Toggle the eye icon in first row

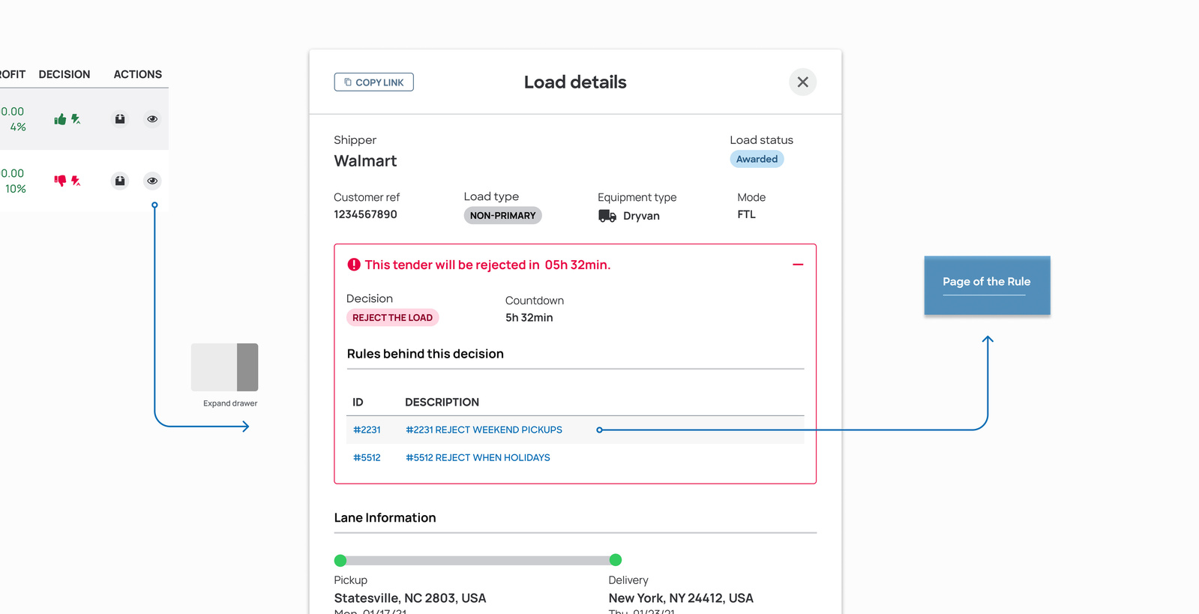point(152,119)
